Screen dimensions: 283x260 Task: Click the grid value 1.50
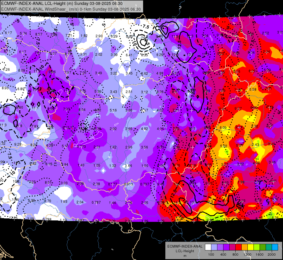click(145, 166)
